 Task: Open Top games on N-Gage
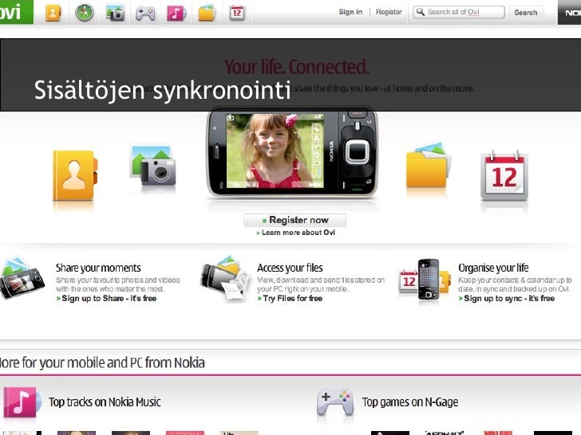coord(410,402)
